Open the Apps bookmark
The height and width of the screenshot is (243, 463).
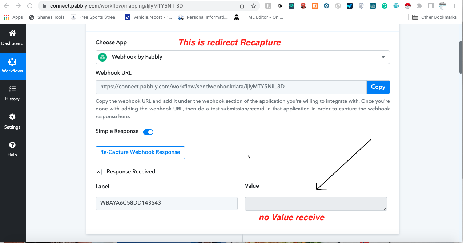point(13,17)
